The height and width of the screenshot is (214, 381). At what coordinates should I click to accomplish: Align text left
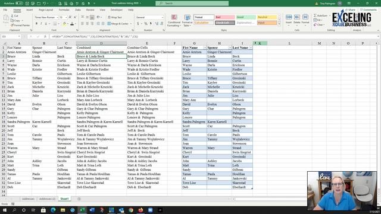83,24
